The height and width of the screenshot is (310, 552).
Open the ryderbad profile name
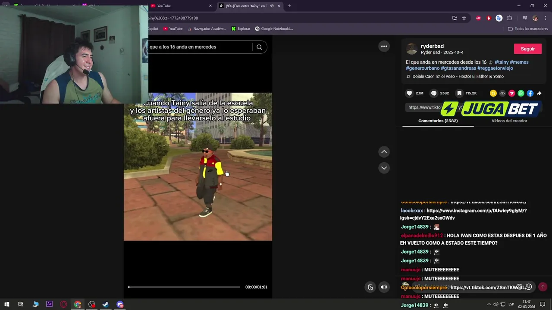coord(432,46)
